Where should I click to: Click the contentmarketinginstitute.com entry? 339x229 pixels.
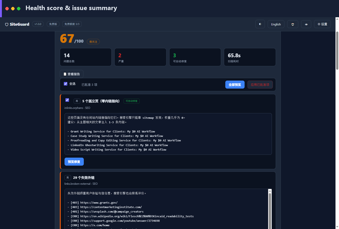105,207
